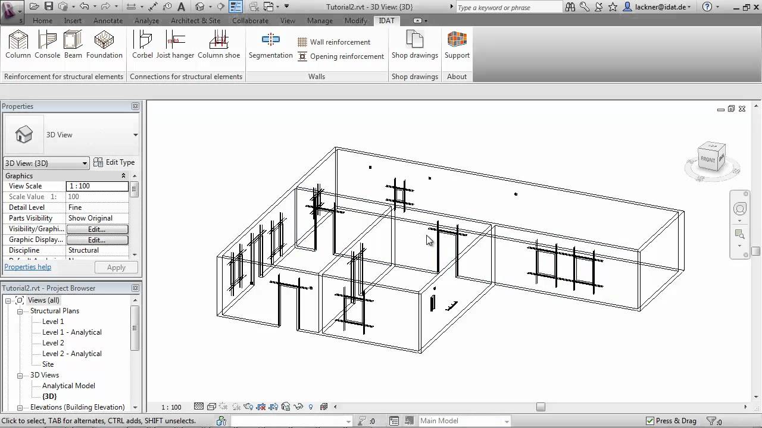This screenshot has width=762, height=428.
Task: Click the Help question mark icon
Action: pyautogui.click(x=707, y=7)
